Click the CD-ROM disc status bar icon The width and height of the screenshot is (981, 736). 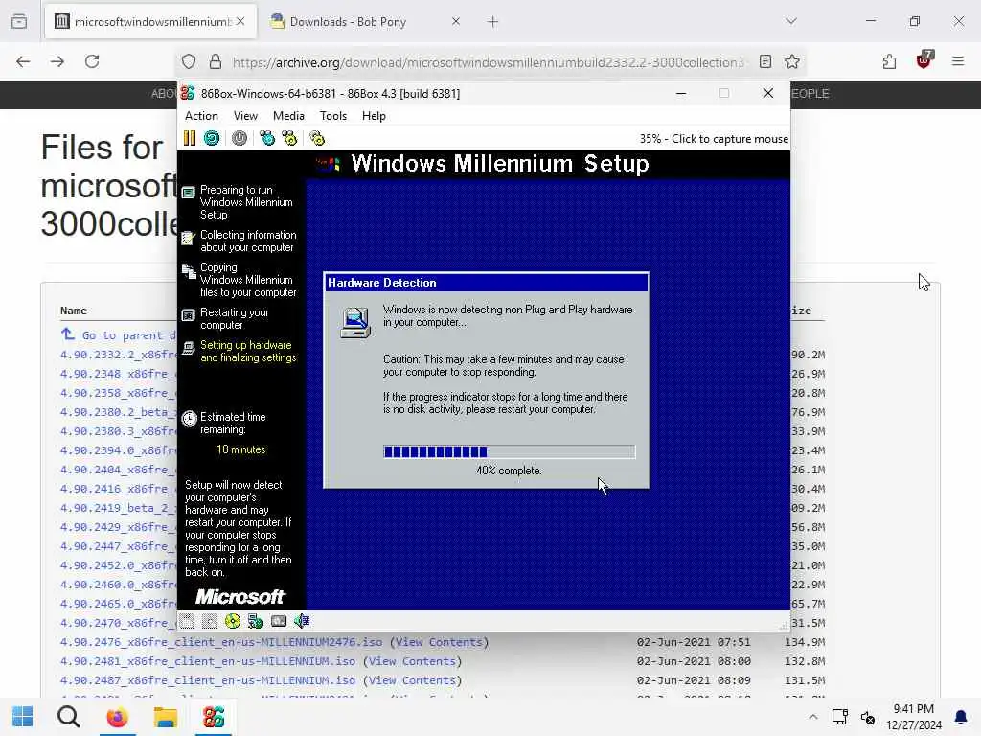point(233,621)
